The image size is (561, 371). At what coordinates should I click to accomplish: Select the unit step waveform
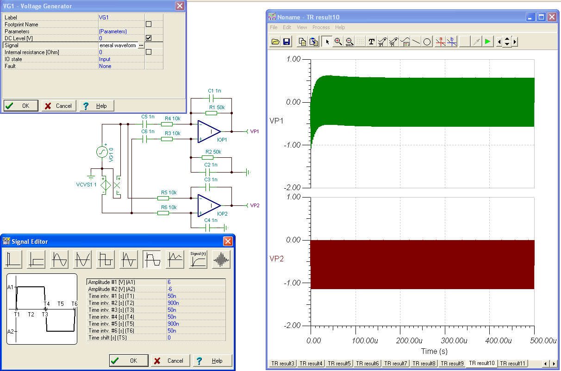pyautogui.click(x=36, y=260)
